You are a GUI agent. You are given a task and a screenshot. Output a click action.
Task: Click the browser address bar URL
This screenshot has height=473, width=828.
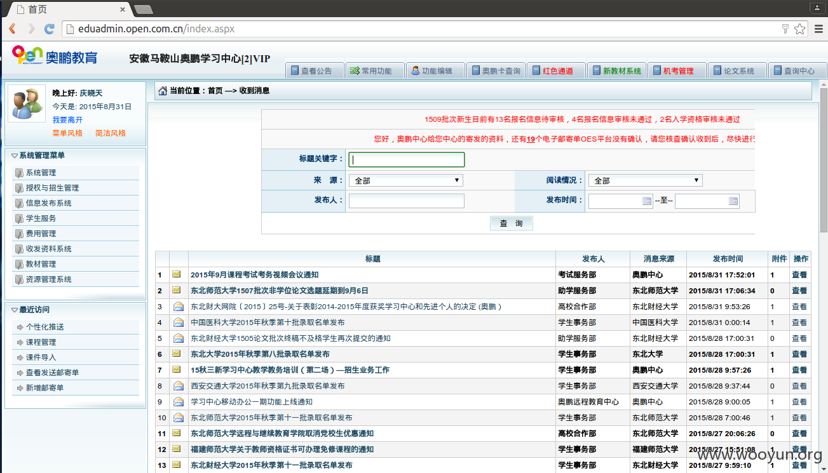pyautogui.click(x=156, y=29)
